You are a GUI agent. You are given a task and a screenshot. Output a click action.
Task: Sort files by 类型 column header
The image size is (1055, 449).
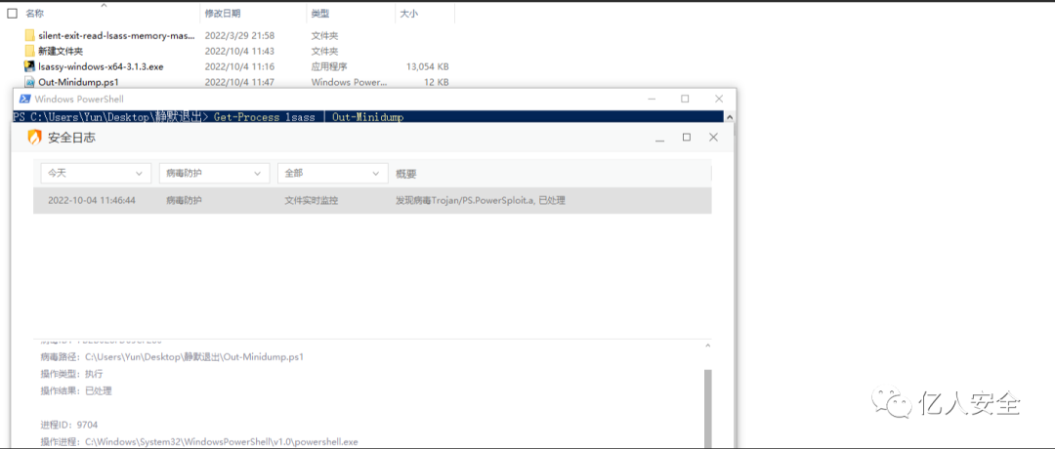pyautogui.click(x=320, y=13)
